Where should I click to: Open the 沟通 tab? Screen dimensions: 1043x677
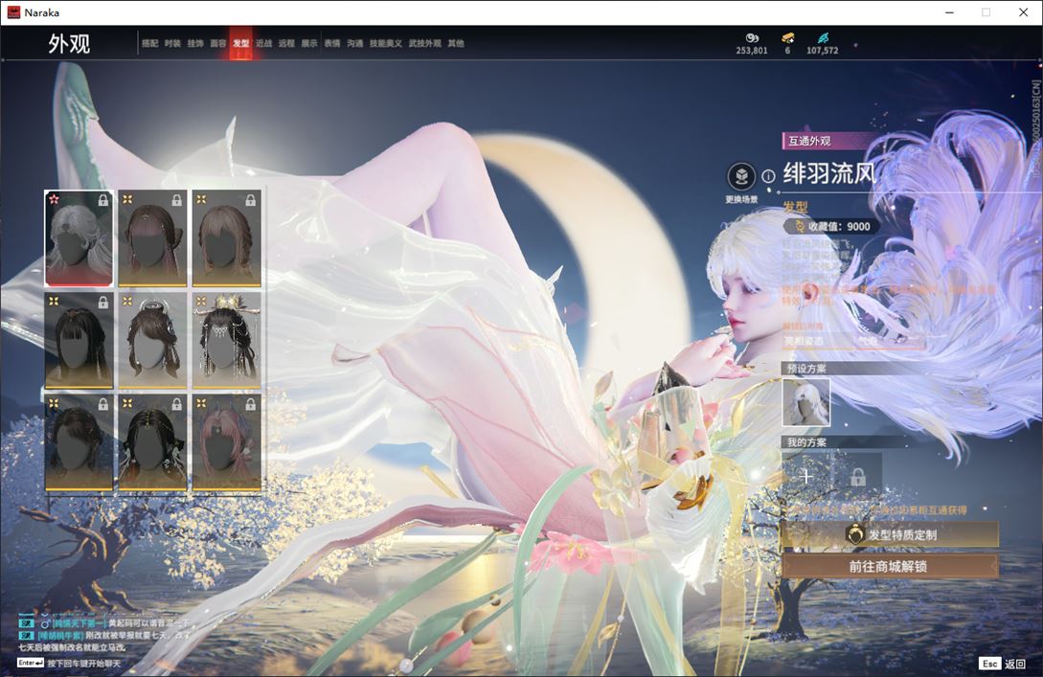tap(355, 43)
